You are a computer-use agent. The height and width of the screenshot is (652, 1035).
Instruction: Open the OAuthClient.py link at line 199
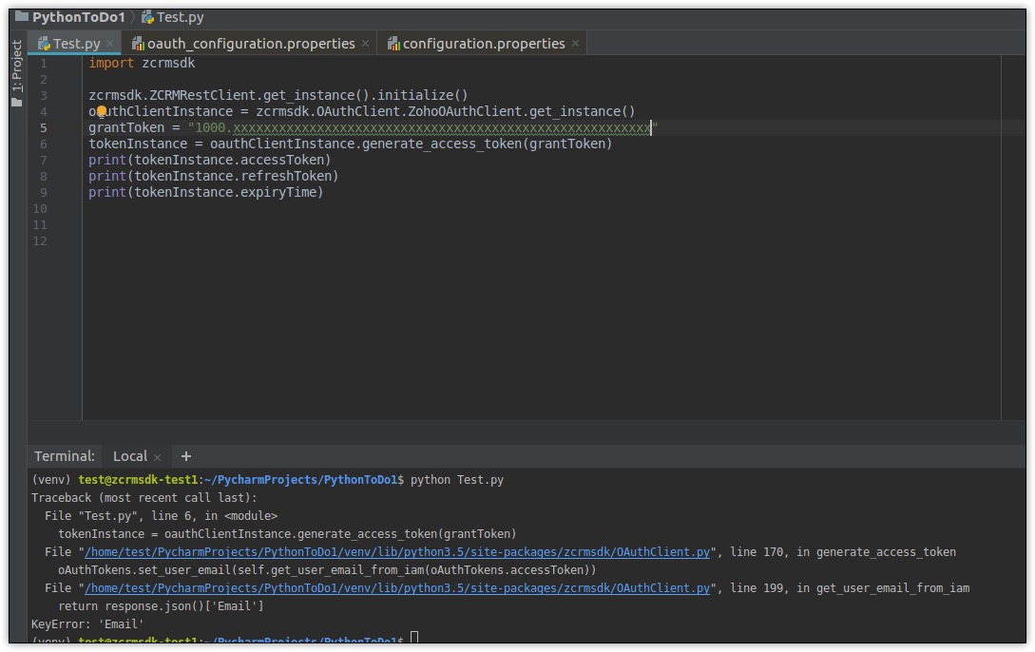(x=397, y=588)
